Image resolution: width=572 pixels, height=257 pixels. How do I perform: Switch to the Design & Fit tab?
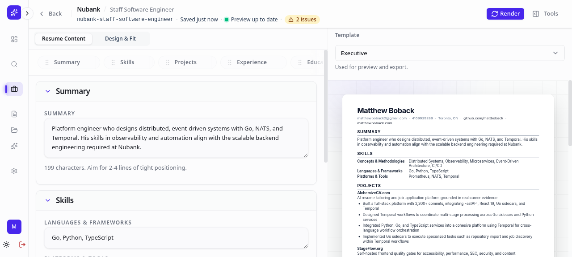click(121, 39)
